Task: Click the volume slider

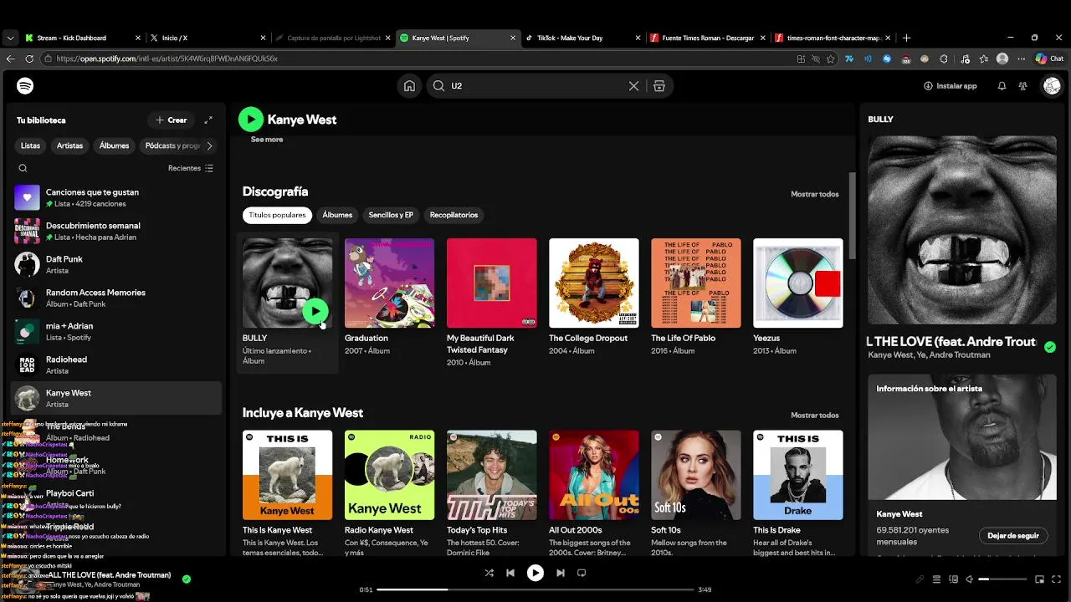Action: [x=1002, y=579]
